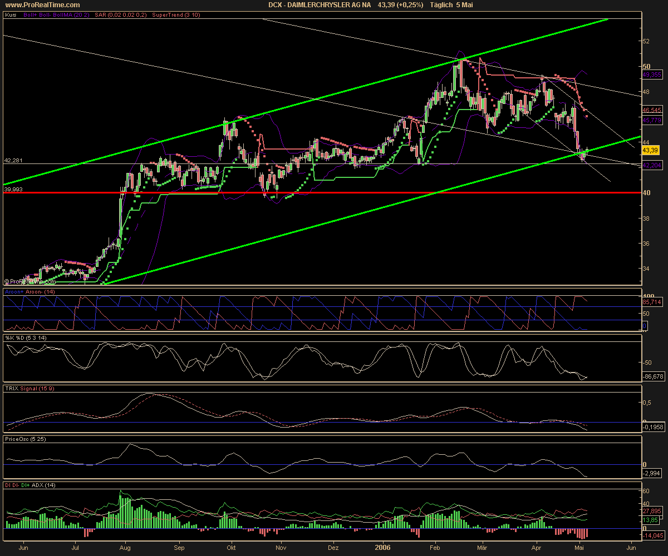Image resolution: width=668 pixels, height=556 pixels.
Task: Click the 85,714 Aroon value tag
Action: pos(652,302)
